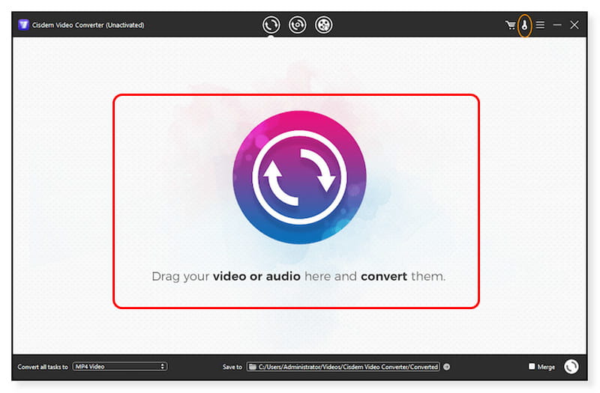
Task: Switch to the Convert tab icon
Action: (271, 25)
